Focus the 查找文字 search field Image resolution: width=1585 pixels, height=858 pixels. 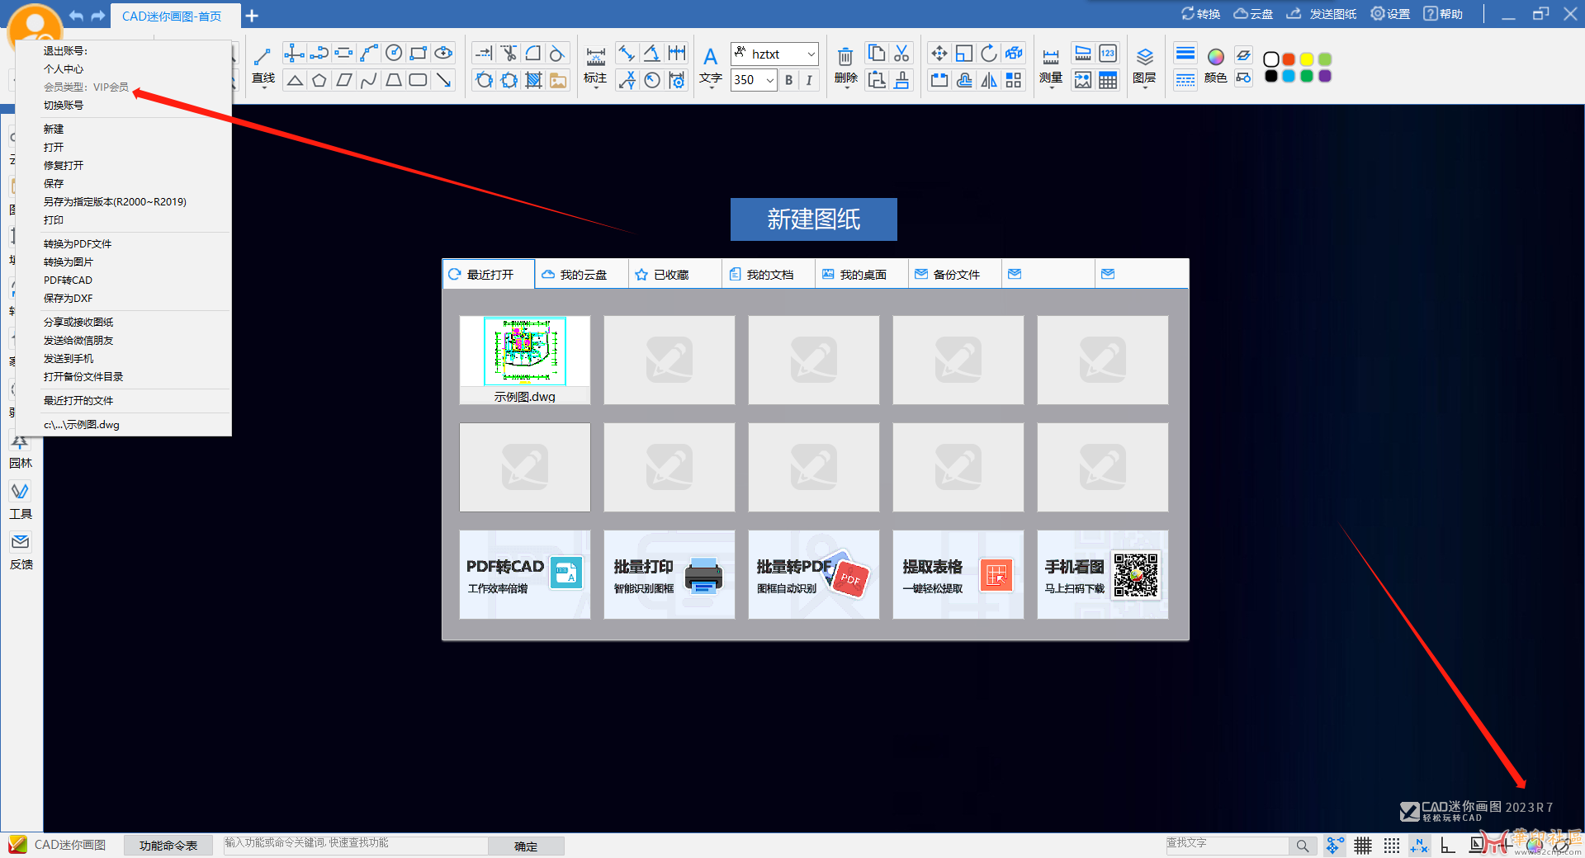point(1227,845)
